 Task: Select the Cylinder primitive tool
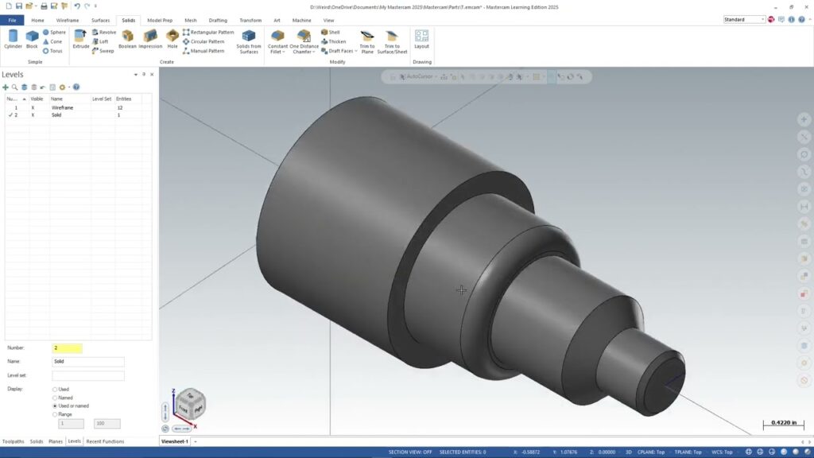click(x=13, y=38)
